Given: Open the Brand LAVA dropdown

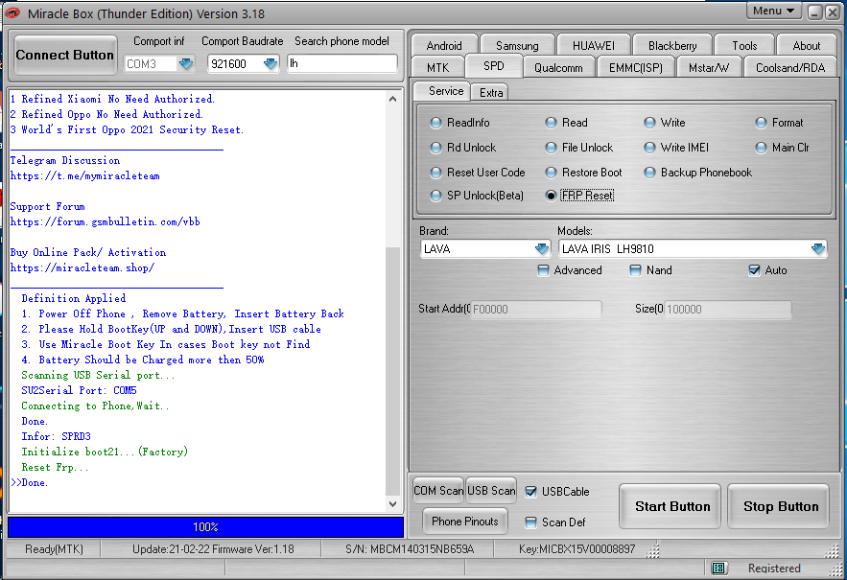Looking at the screenshot, I should click(x=542, y=249).
